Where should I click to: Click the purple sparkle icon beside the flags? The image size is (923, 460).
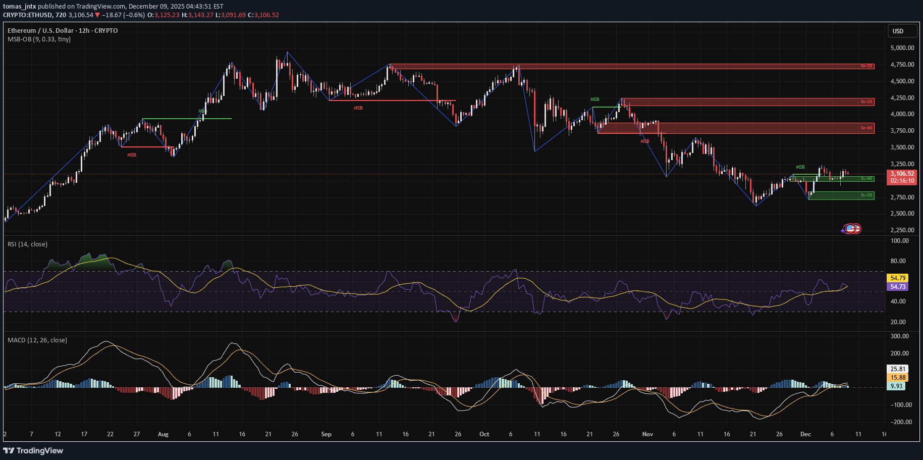843,231
